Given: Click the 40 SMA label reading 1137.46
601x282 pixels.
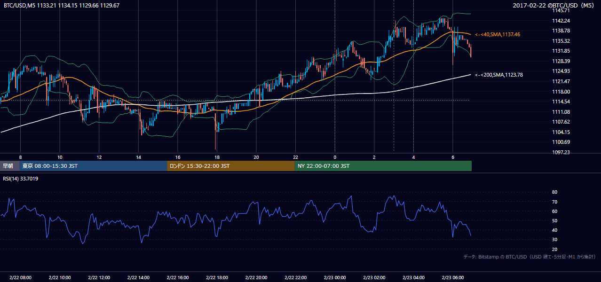Looking at the screenshot, I should tap(498, 34).
